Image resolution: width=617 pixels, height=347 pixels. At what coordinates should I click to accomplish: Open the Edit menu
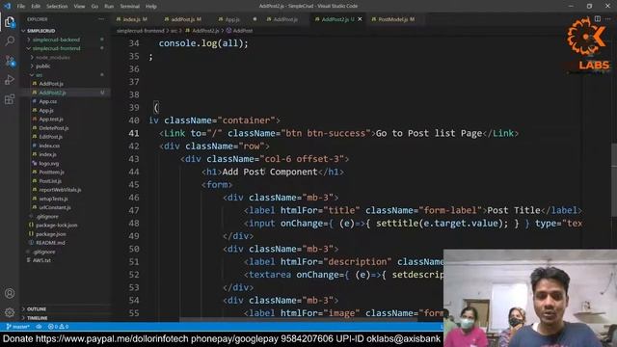tap(36, 7)
